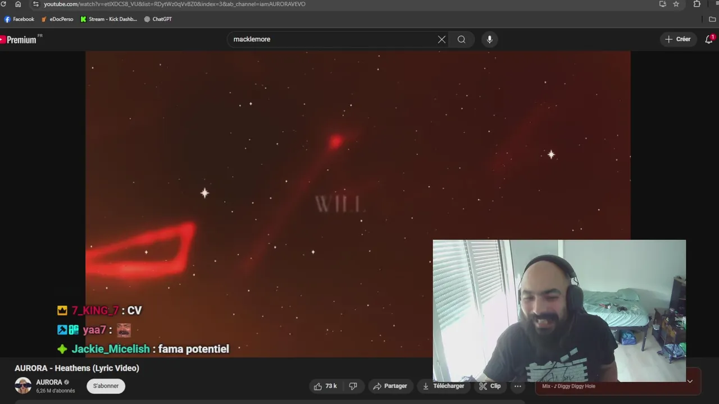Click chat username yaa7
719x404 pixels.
tap(94, 330)
